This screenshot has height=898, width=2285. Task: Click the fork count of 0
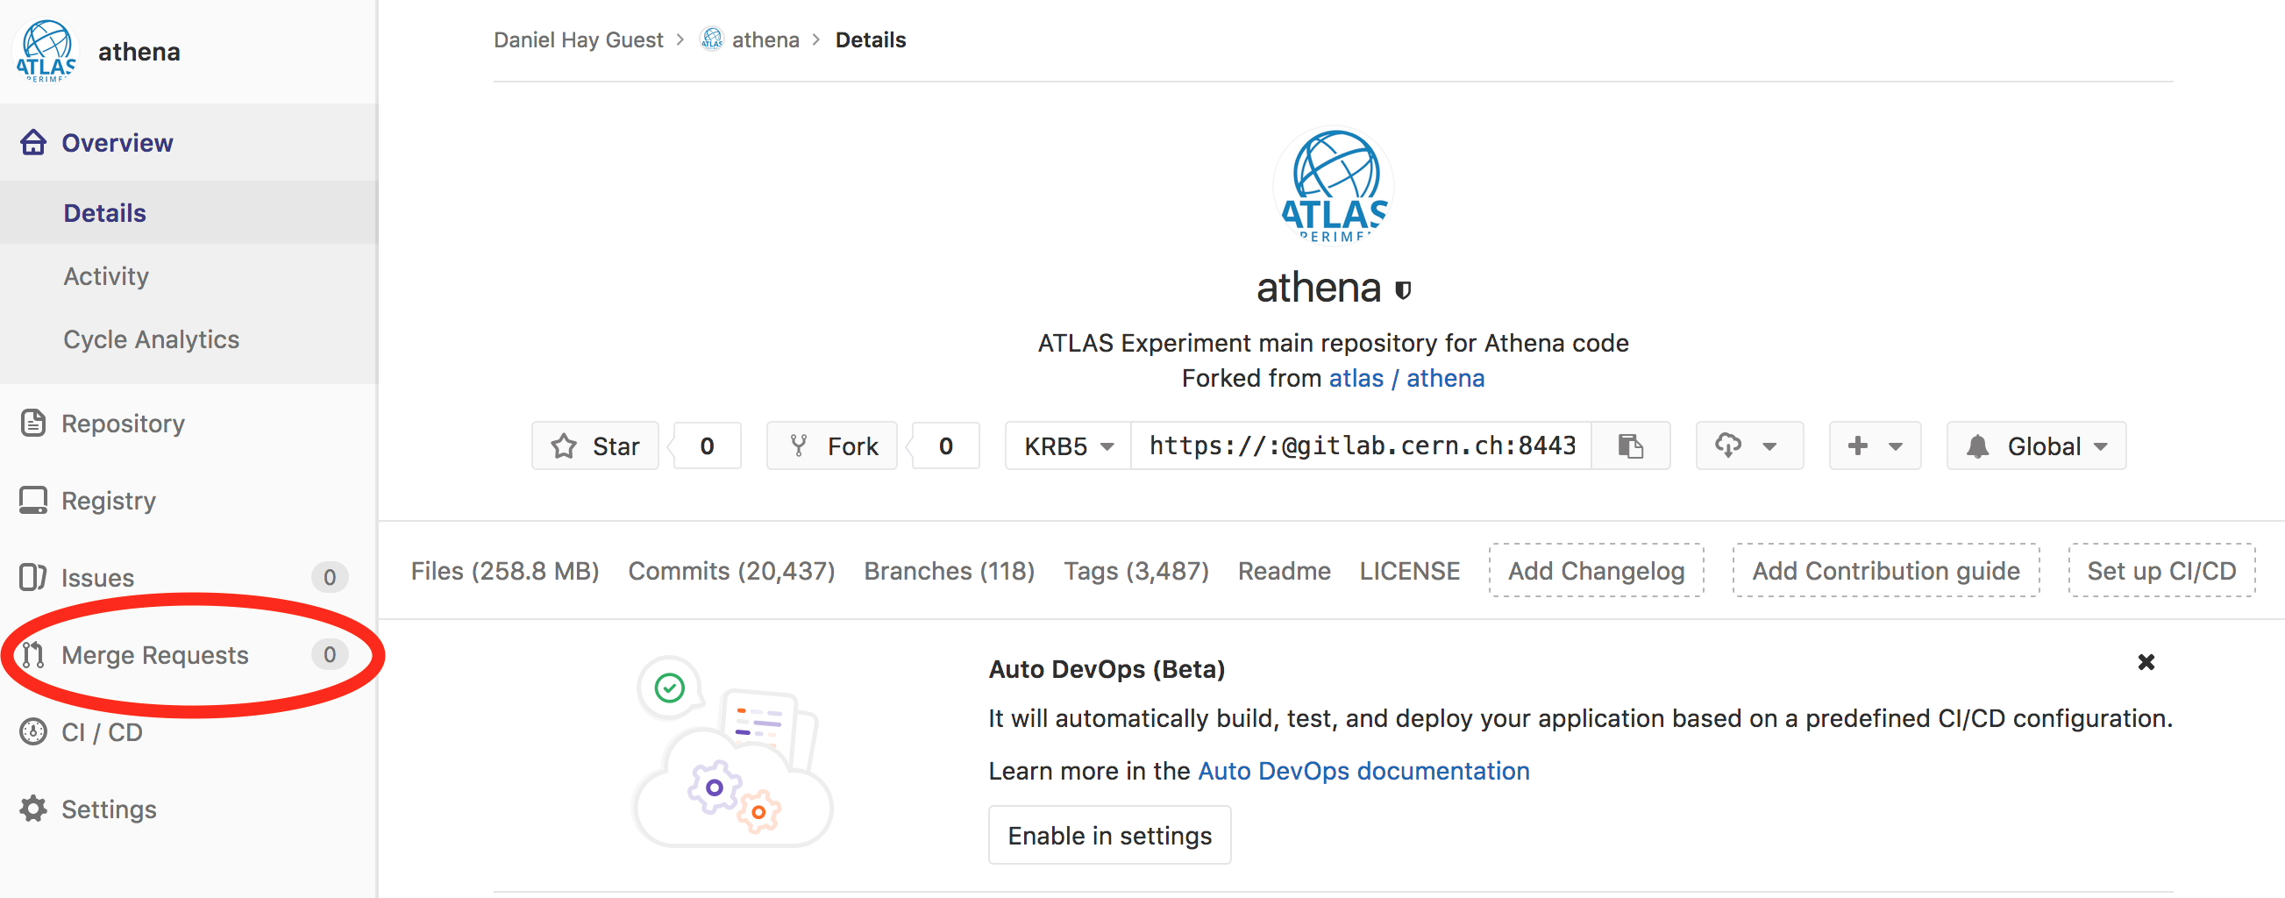[945, 445]
